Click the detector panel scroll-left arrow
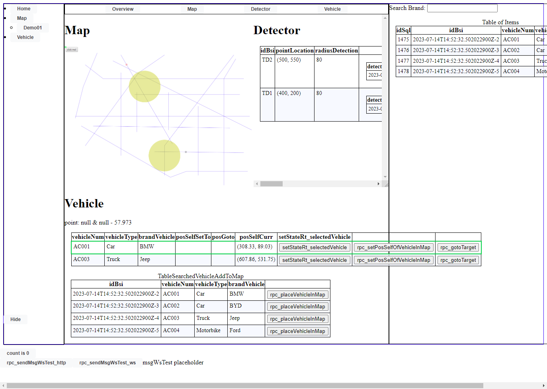Viewport: 547px width, 389px height. click(x=257, y=184)
